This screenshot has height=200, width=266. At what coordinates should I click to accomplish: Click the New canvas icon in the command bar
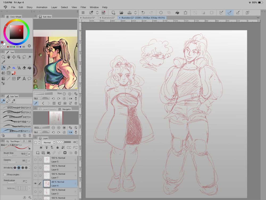[113, 13]
